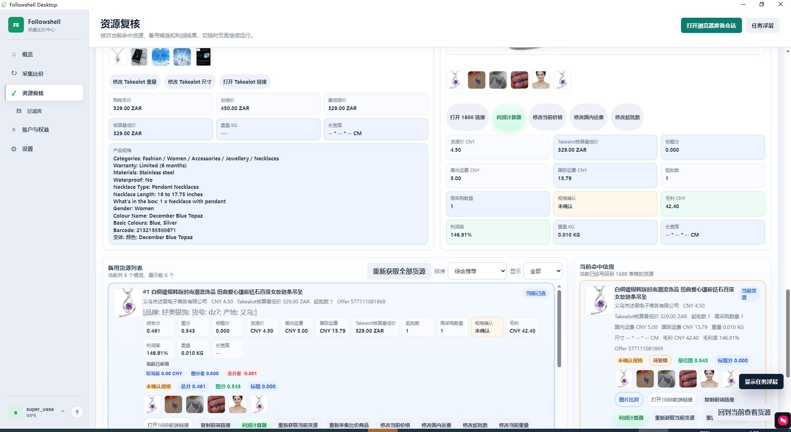Viewport: 791px width, 432px height.
Task: Click the 打开浏览器准备会话 button
Action: coord(711,26)
